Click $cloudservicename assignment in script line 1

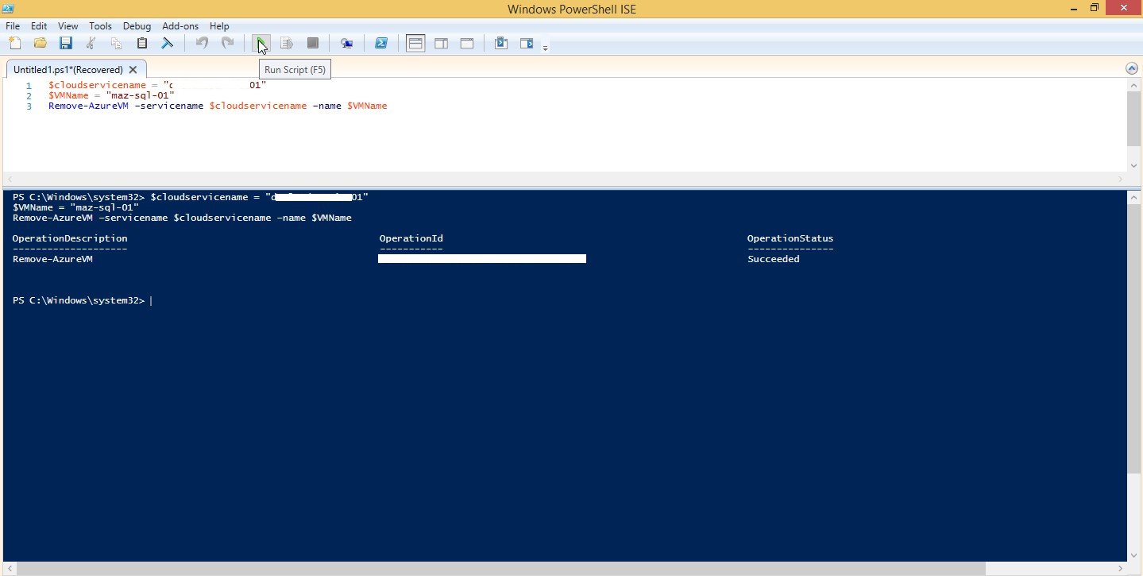157,85
